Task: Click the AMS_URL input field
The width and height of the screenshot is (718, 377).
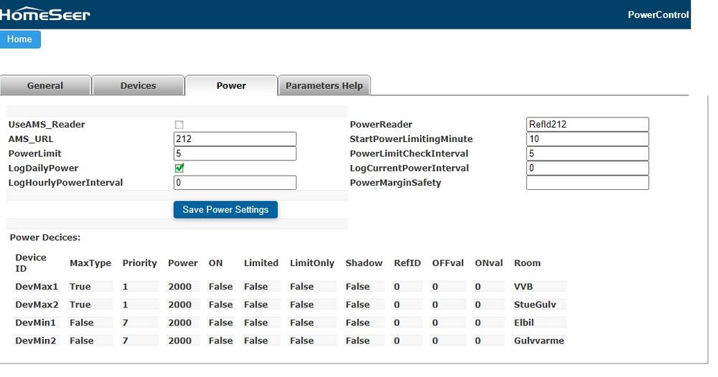Action: click(x=235, y=139)
